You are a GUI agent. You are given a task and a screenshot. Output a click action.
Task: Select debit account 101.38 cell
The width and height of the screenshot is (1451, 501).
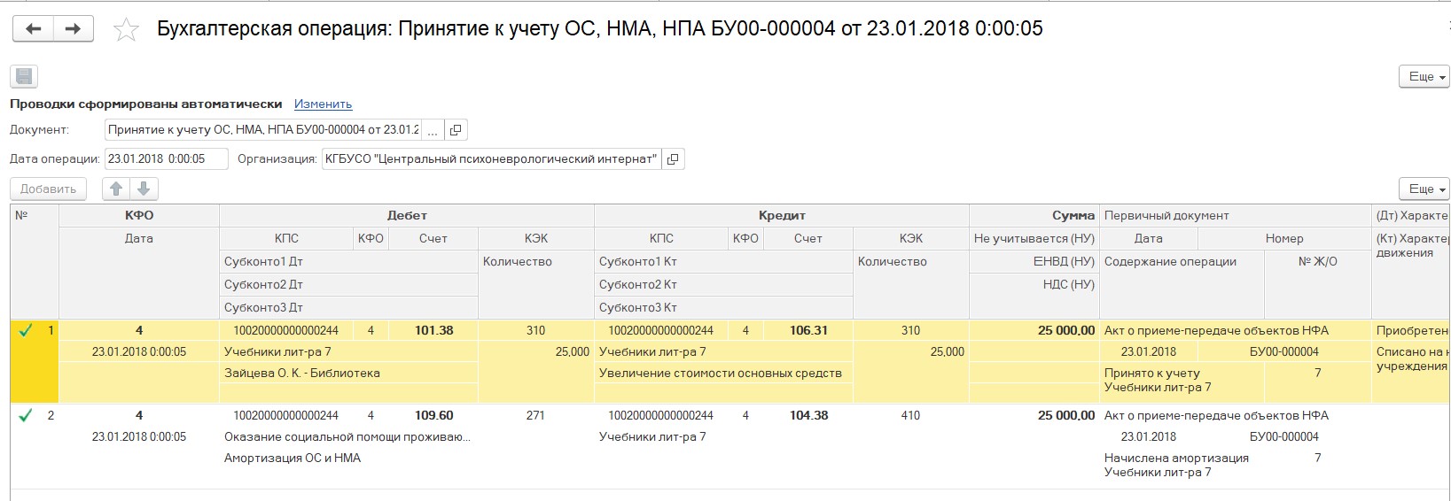click(433, 330)
